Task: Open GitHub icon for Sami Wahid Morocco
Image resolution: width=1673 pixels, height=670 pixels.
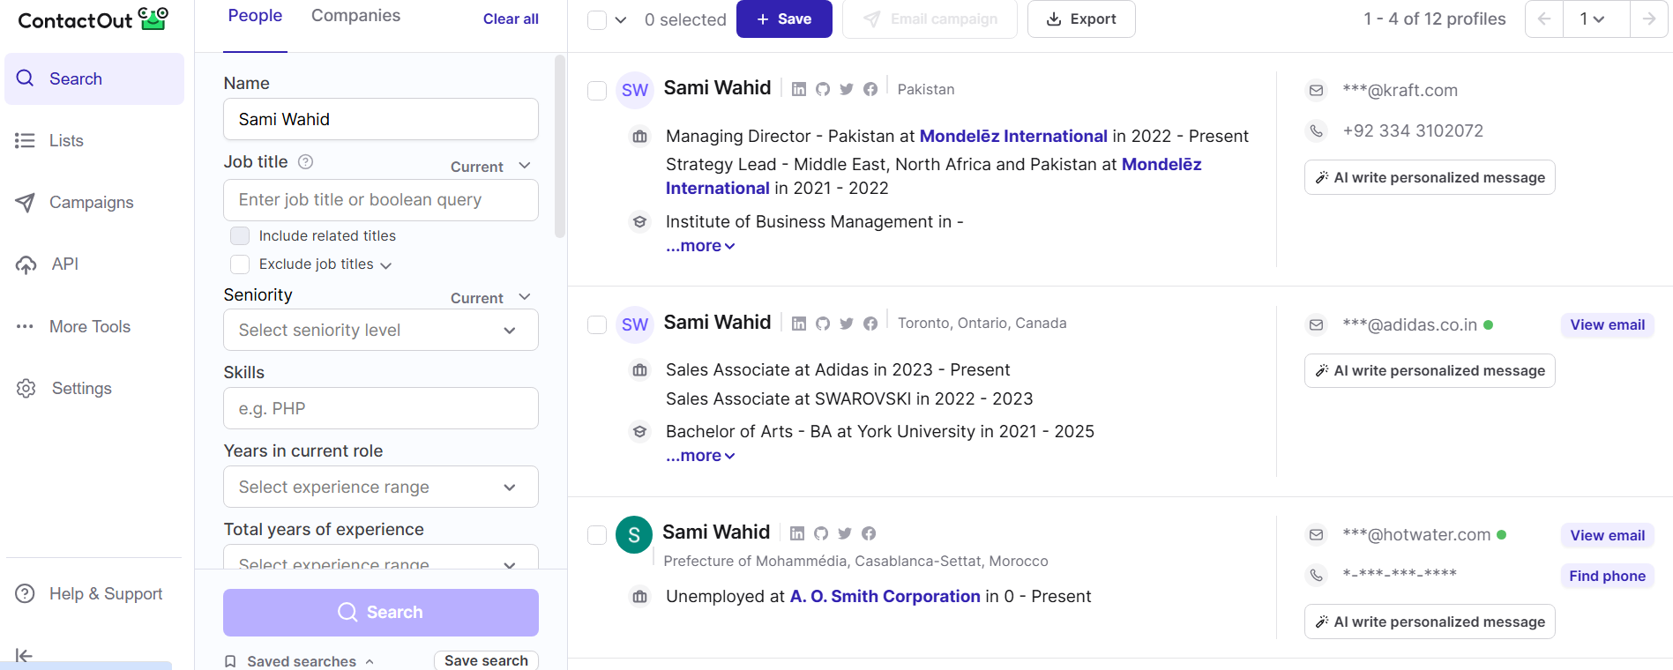Action: [821, 533]
